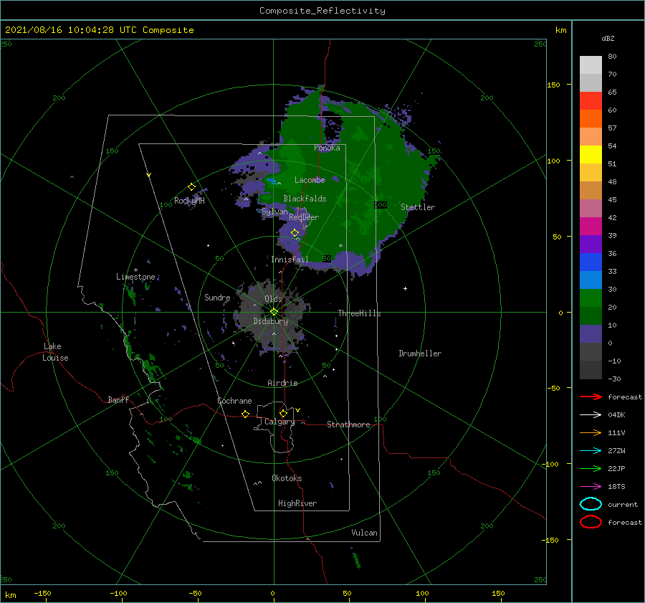Click the dBZ legend heading
Viewport: 645px width, 603px height.
pyautogui.click(x=608, y=39)
